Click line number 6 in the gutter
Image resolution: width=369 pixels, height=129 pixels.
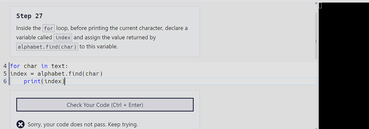(5, 81)
